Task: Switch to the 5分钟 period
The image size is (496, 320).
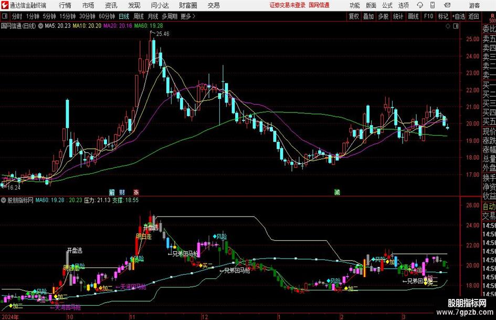Action: pos(49,16)
